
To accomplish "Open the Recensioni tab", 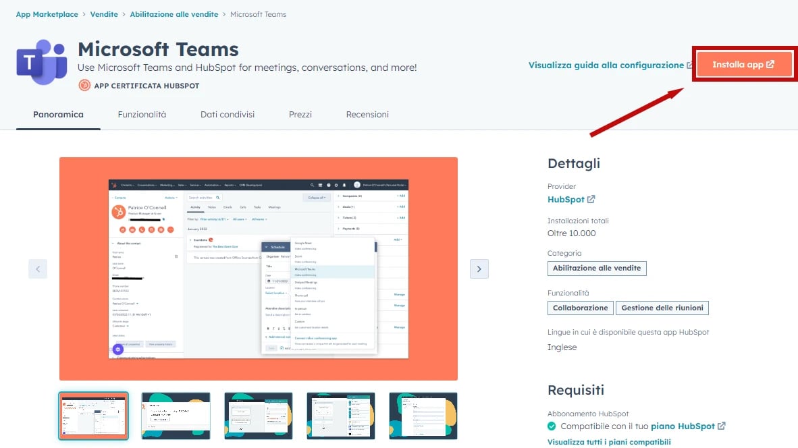I will click(367, 115).
